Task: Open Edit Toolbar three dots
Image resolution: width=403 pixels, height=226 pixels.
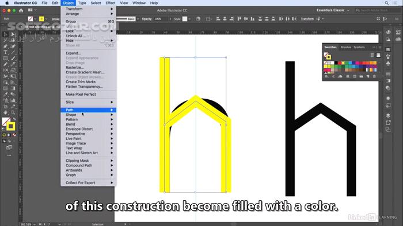Action: (x=9, y=155)
